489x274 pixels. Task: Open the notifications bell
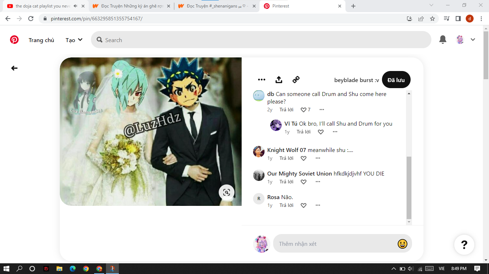[443, 40]
